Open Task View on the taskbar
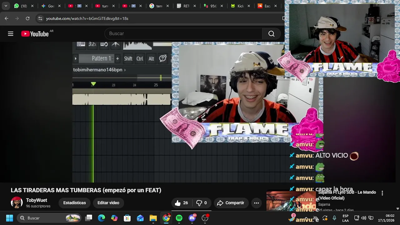The height and width of the screenshot is (225, 400). pyautogui.click(x=89, y=218)
